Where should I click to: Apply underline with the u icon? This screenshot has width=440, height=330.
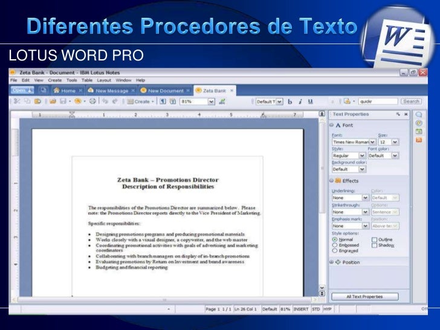[311, 102]
